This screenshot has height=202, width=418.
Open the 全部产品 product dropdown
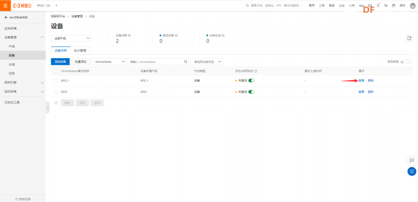(x=71, y=38)
